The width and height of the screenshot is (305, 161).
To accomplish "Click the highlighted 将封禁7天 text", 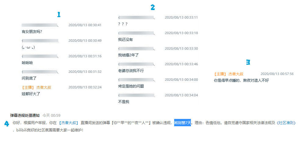I will point(182,123).
